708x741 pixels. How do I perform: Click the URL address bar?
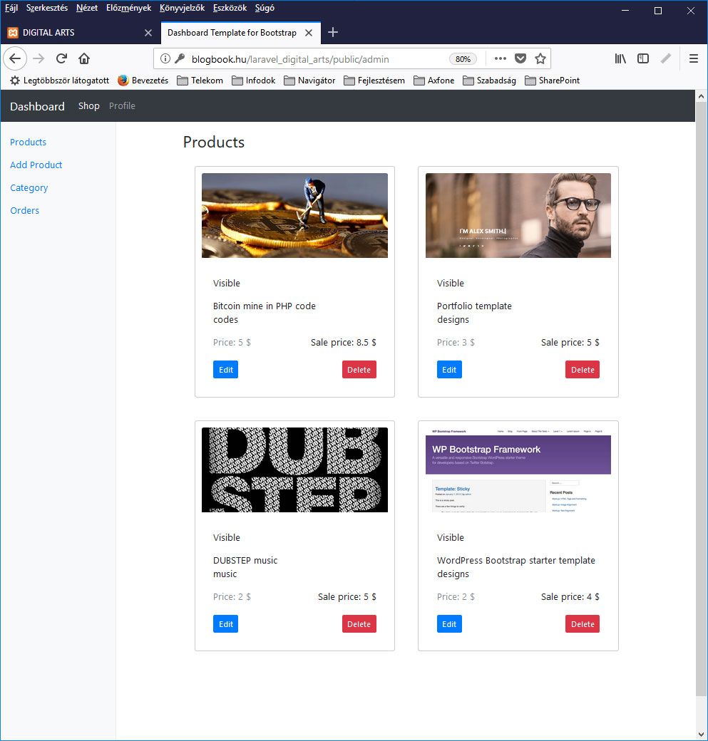(x=314, y=59)
